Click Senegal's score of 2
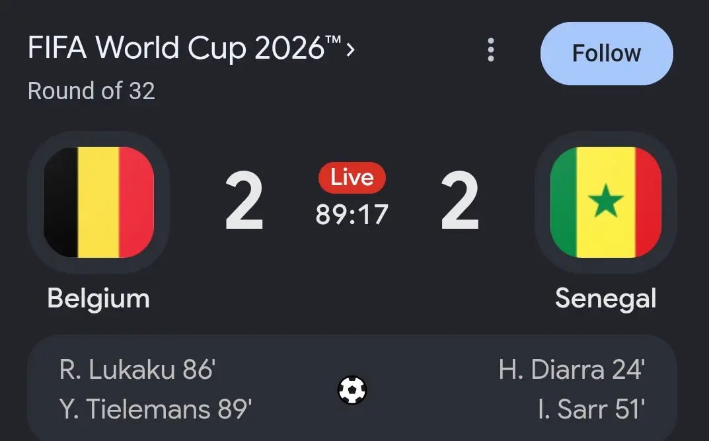Image resolution: width=709 pixels, height=441 pixels. [460, 201]
